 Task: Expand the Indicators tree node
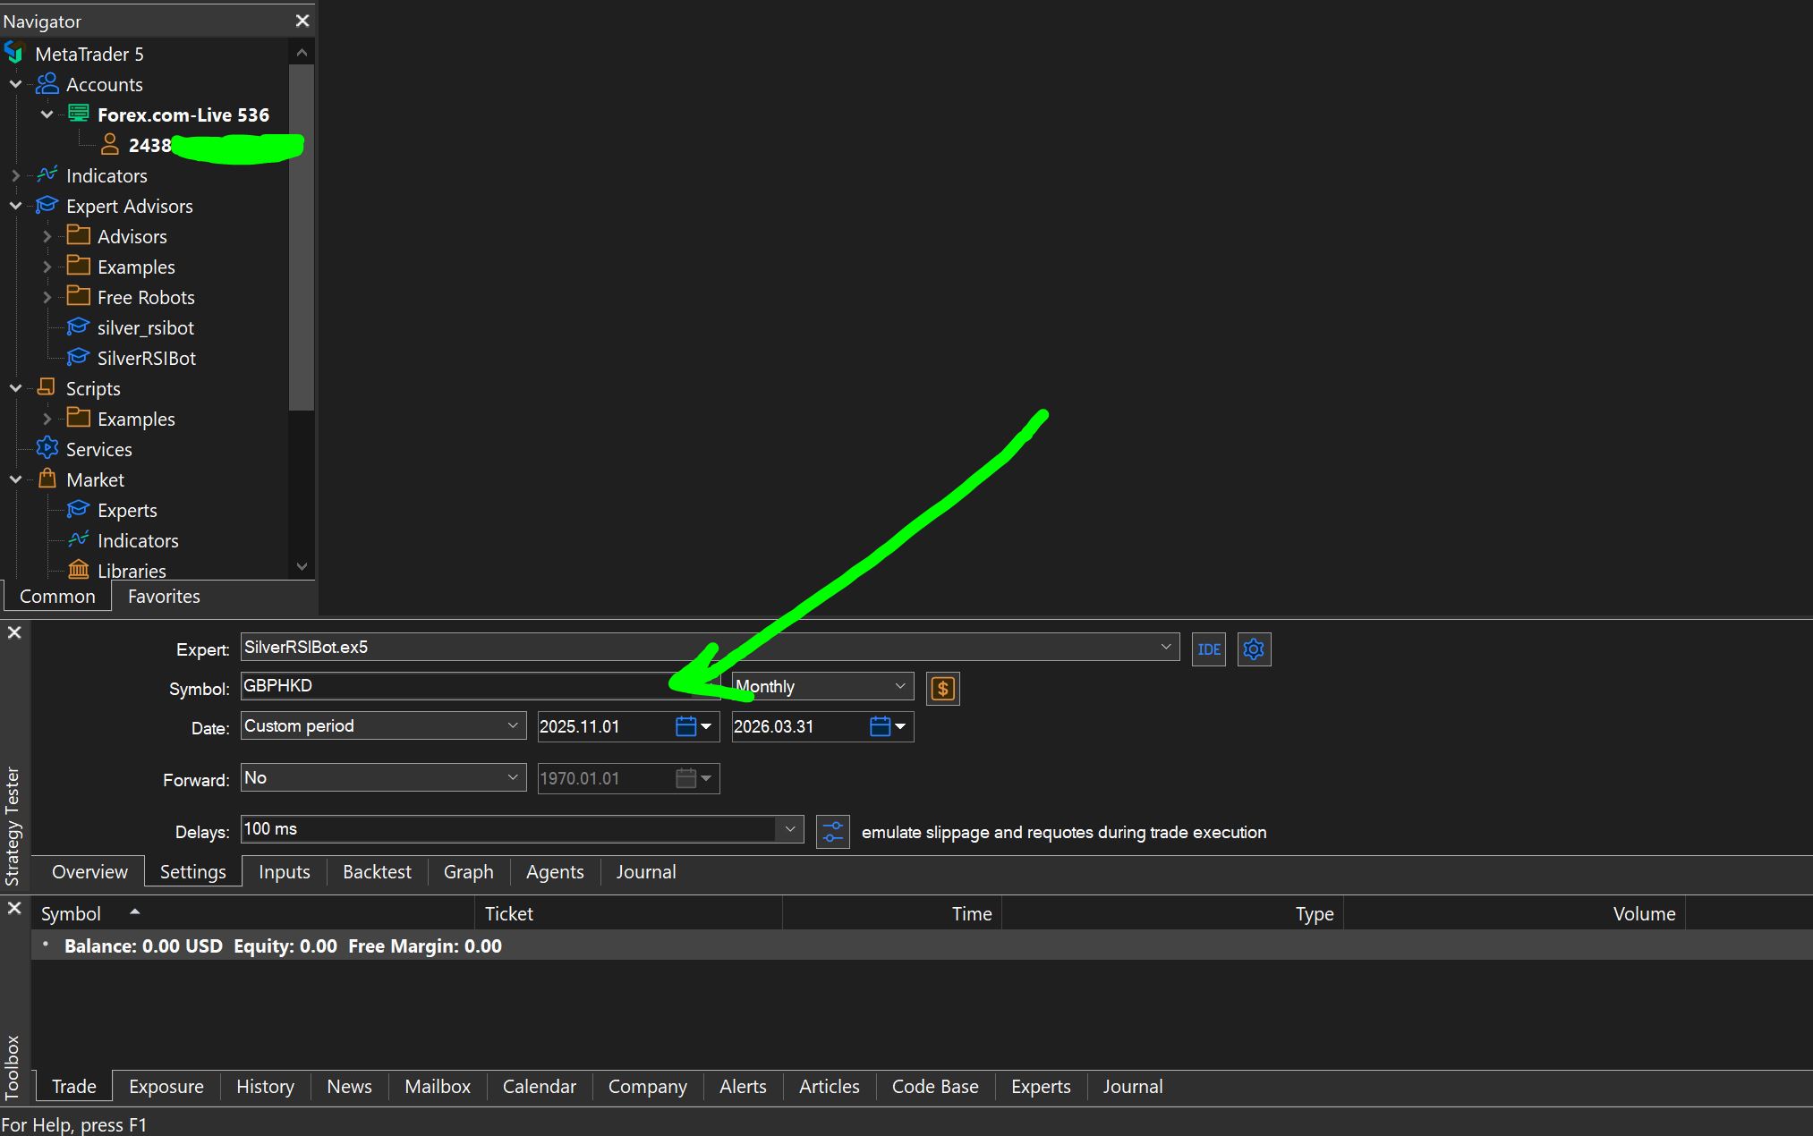tap(15, 175)
